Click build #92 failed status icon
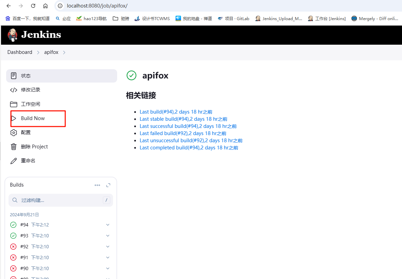The height and width of the screenshot is (279, 402). pyautogui.click(x=13, y=247)
